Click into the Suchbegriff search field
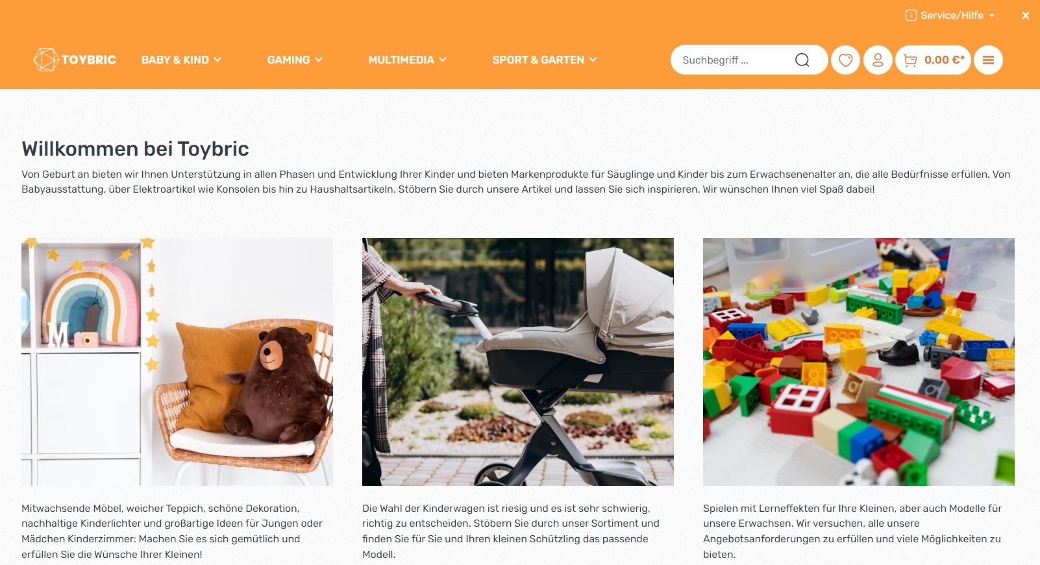Image resolution: width=1040 pixels, height=565 pixels. tap(734, 60)
